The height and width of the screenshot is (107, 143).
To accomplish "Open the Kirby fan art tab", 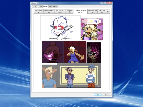I will click(70, 12).
